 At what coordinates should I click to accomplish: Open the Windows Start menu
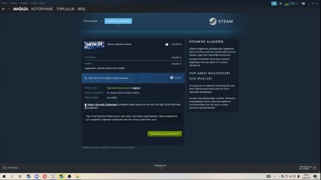(4, 176)
